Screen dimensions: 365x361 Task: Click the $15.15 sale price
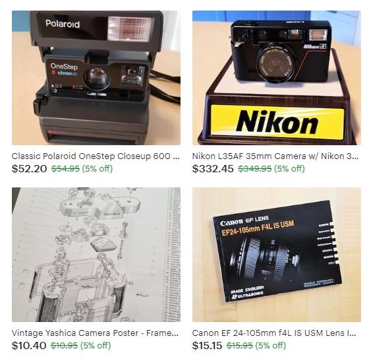tap(207, 345)
